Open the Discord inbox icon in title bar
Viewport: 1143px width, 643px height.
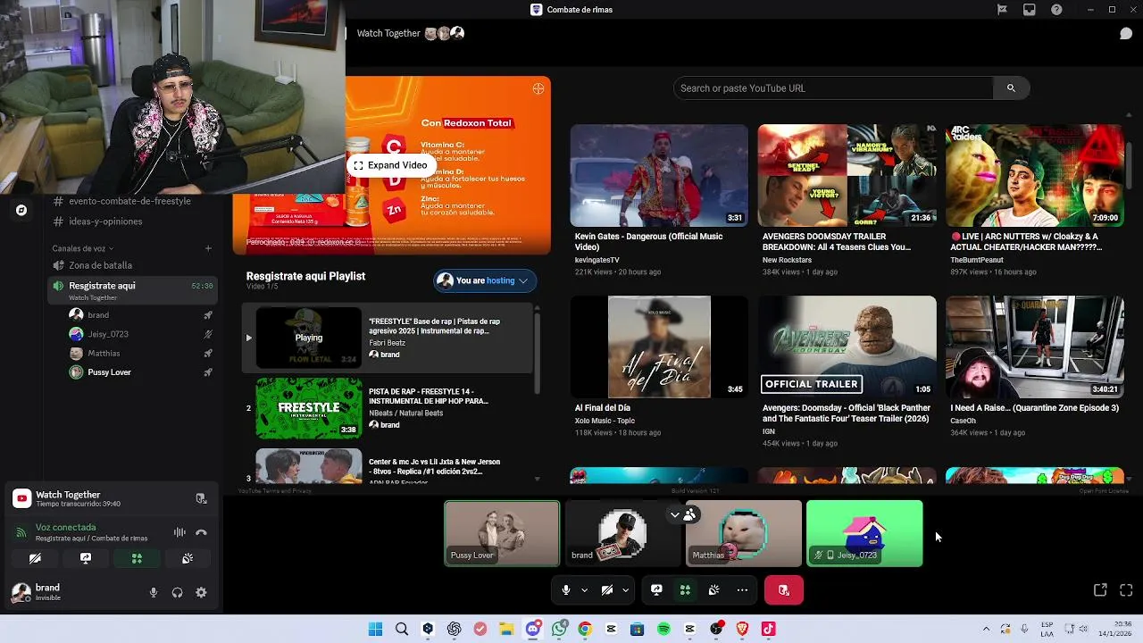tap(1030, 10)
